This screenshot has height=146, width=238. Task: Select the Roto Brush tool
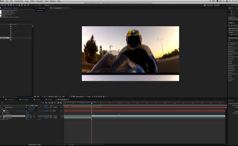coord(25,5)
